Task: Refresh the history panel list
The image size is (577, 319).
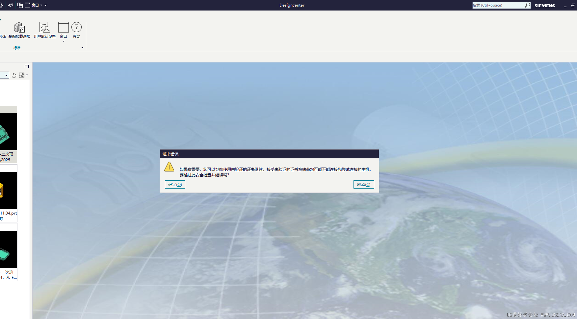Action: click(14, 75)
